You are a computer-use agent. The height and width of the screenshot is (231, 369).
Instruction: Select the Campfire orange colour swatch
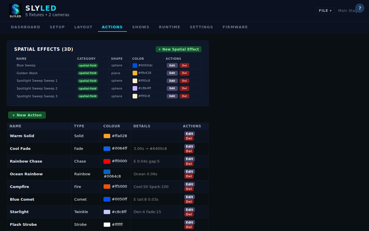[107, 187]
